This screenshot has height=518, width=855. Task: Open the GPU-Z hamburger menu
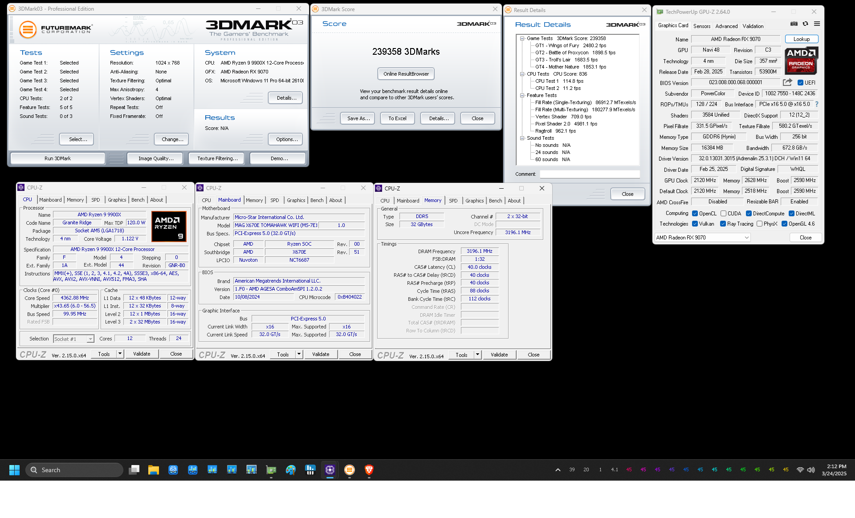pos(817,24)
